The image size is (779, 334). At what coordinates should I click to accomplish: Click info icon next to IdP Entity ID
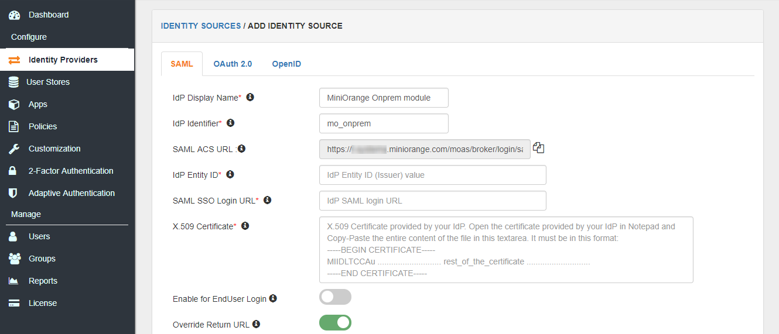(230, 174)
